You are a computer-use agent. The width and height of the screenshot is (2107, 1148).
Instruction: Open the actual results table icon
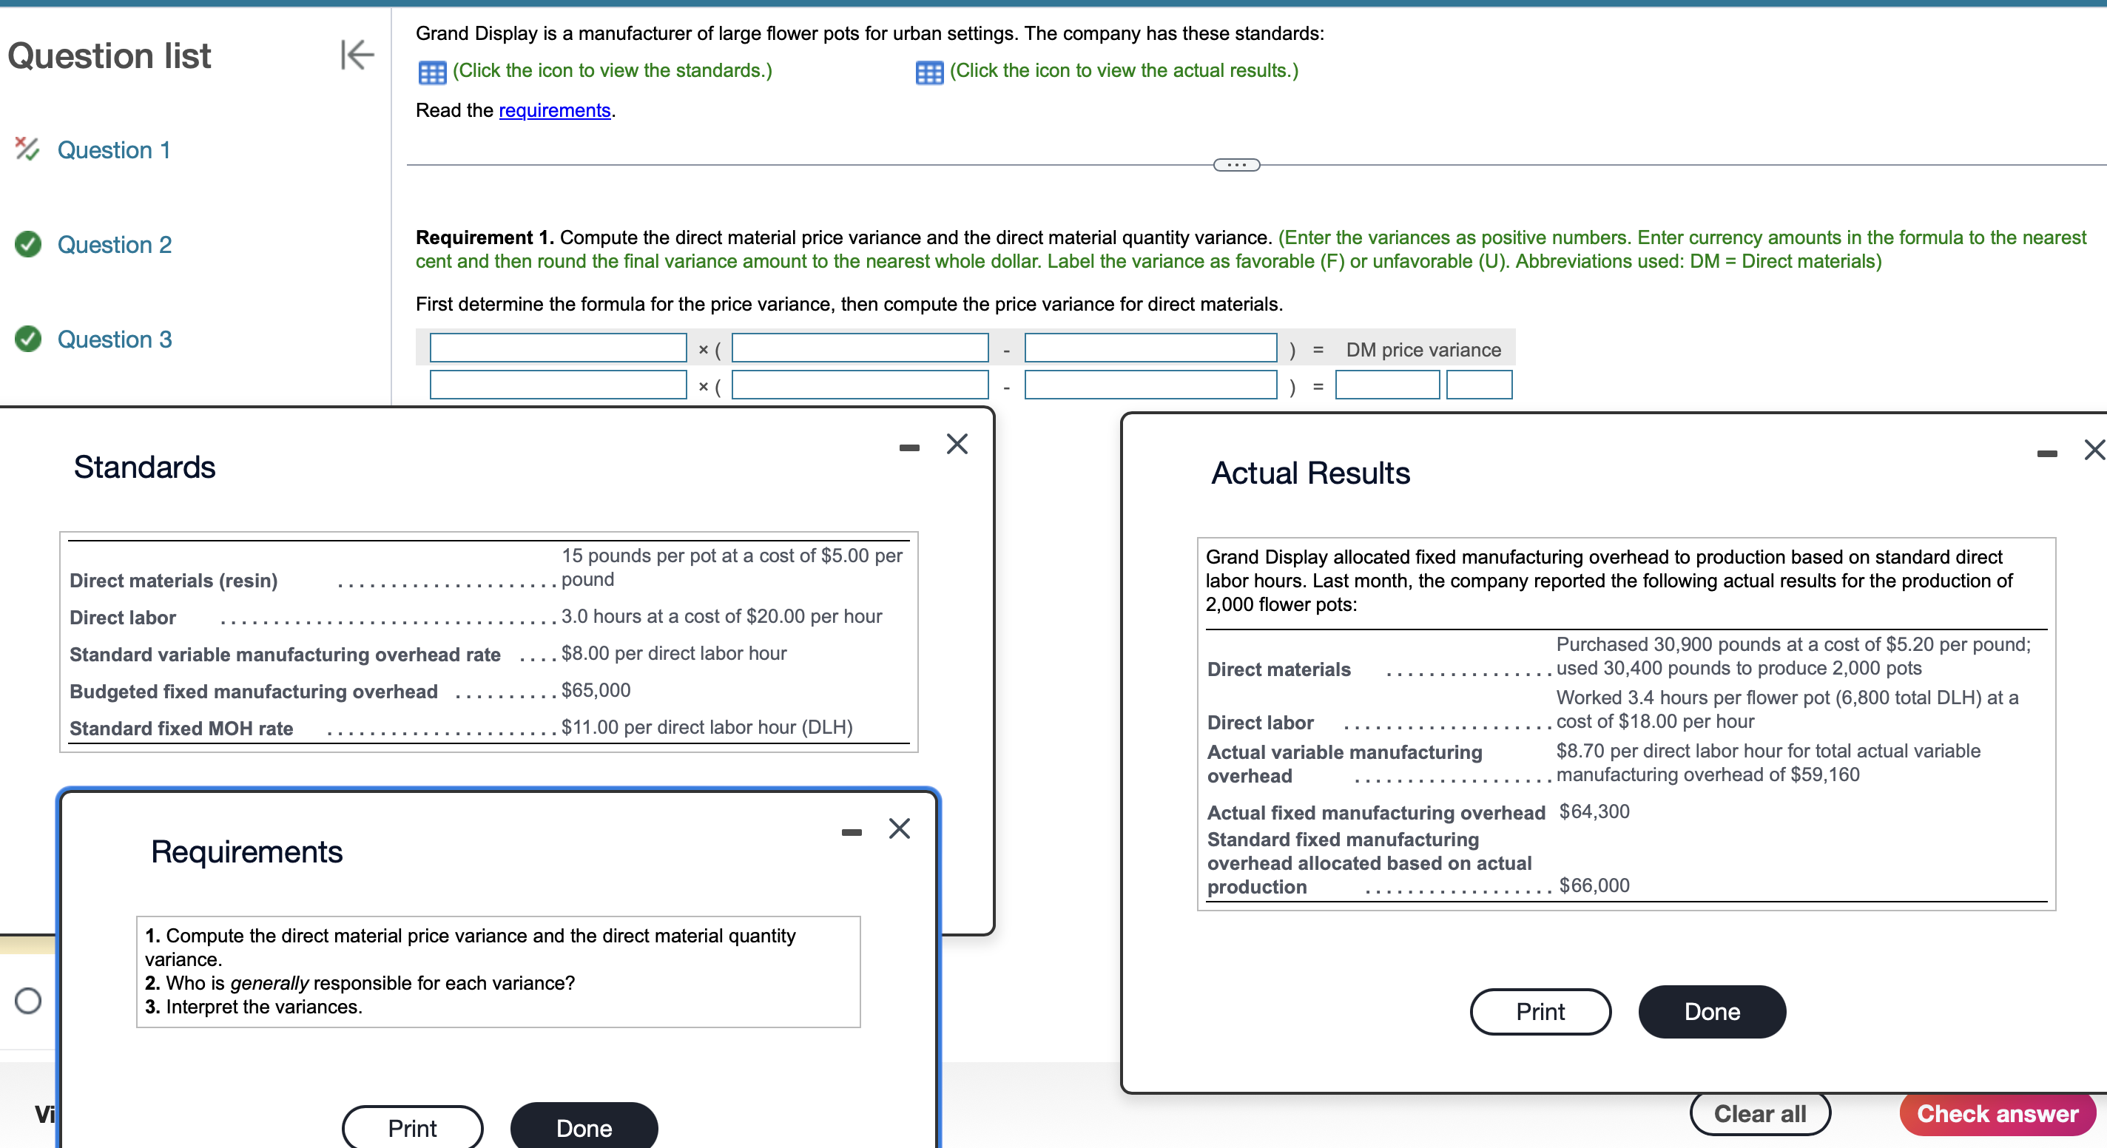[928, 72]
